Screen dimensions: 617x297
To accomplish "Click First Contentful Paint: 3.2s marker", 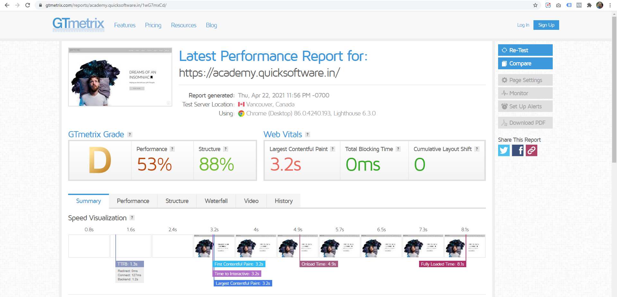I will click(x=239, y=264).
